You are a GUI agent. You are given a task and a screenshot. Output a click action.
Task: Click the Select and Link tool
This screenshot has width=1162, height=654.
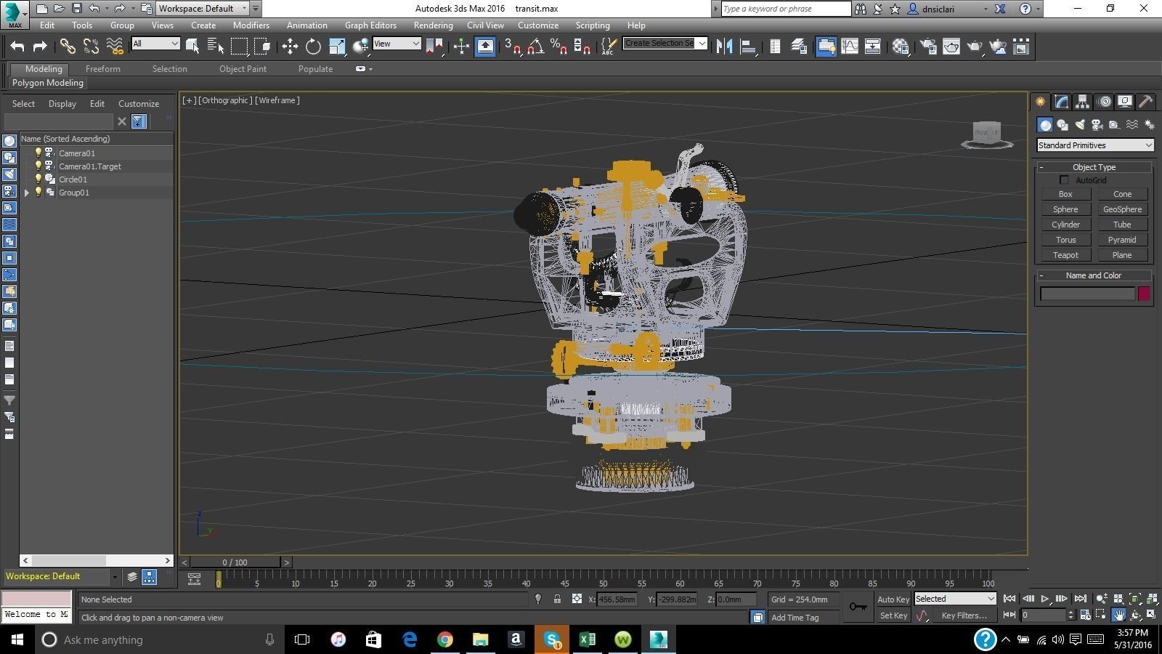click(68, 47)
